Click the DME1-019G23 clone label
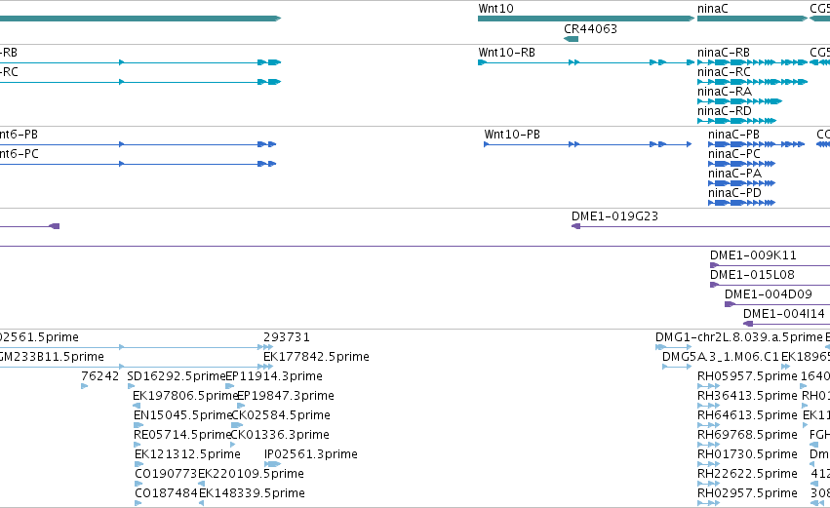The height and width of the screenshot is (508, 830). (614, 216)
